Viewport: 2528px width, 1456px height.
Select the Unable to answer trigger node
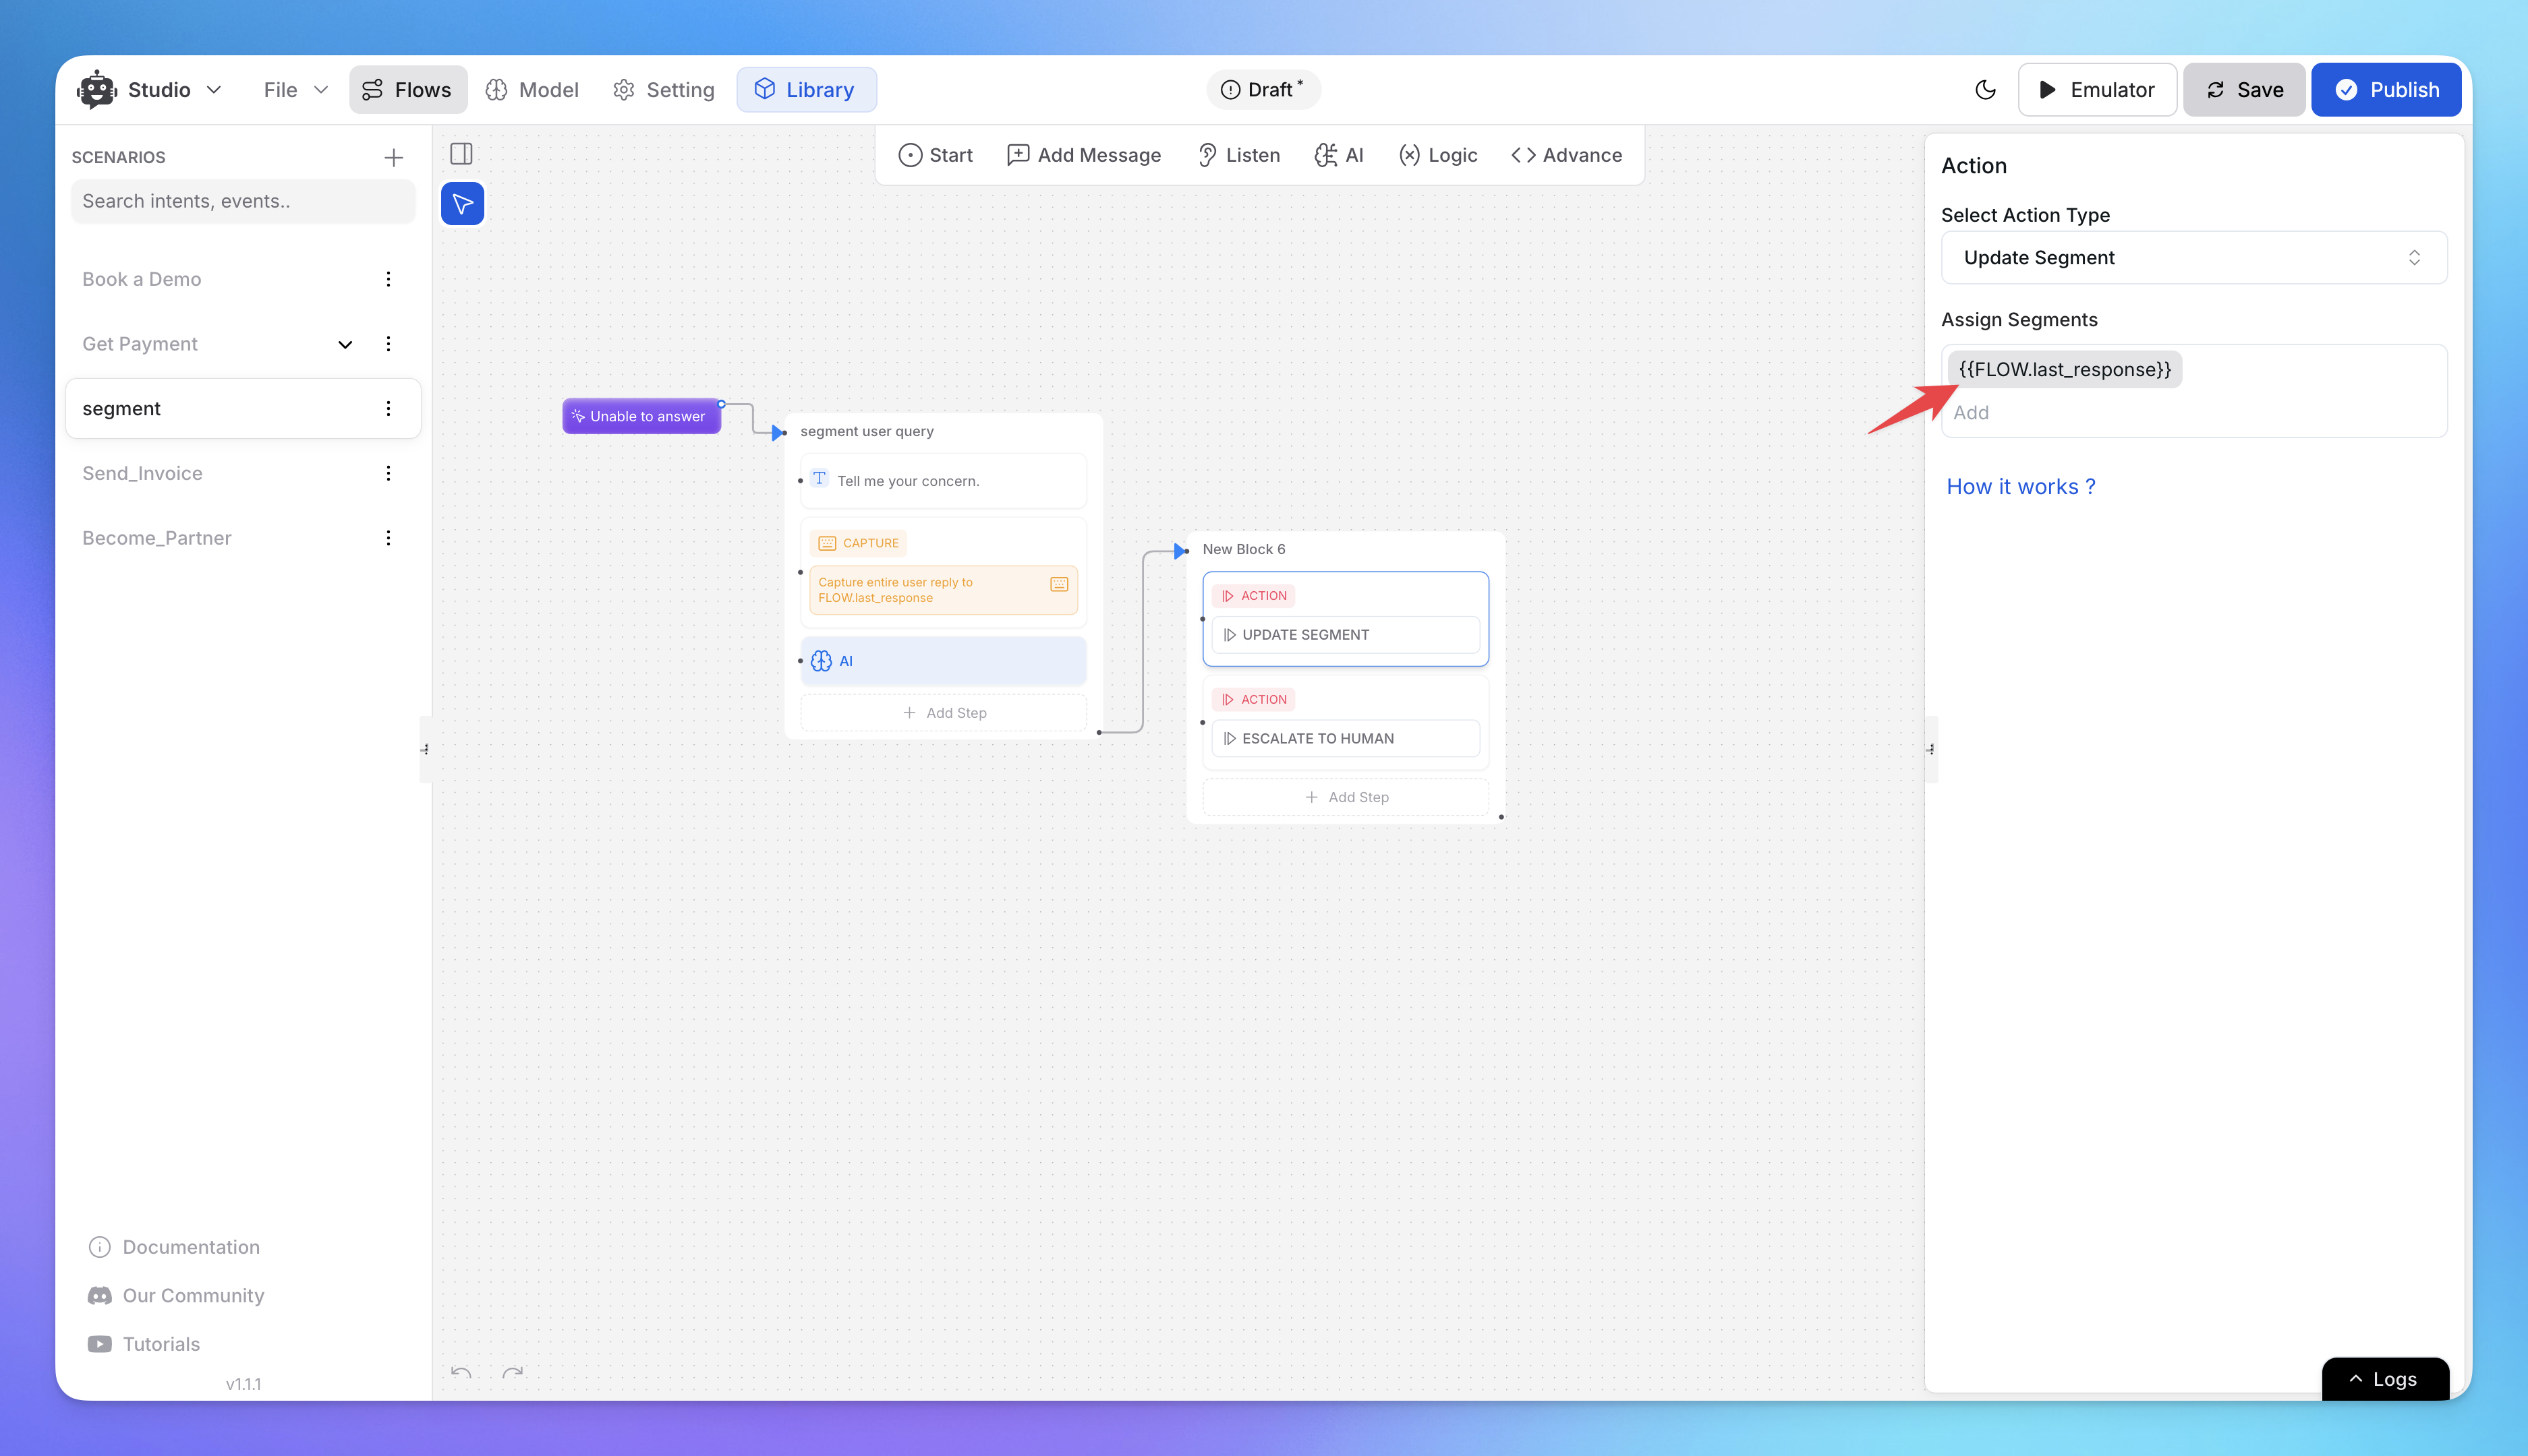(x=641, y=416)
